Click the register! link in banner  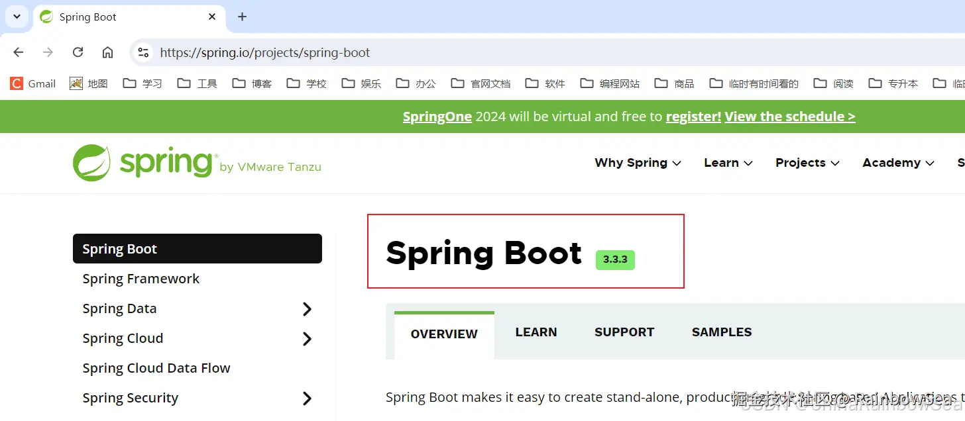(x=693, y=117)
